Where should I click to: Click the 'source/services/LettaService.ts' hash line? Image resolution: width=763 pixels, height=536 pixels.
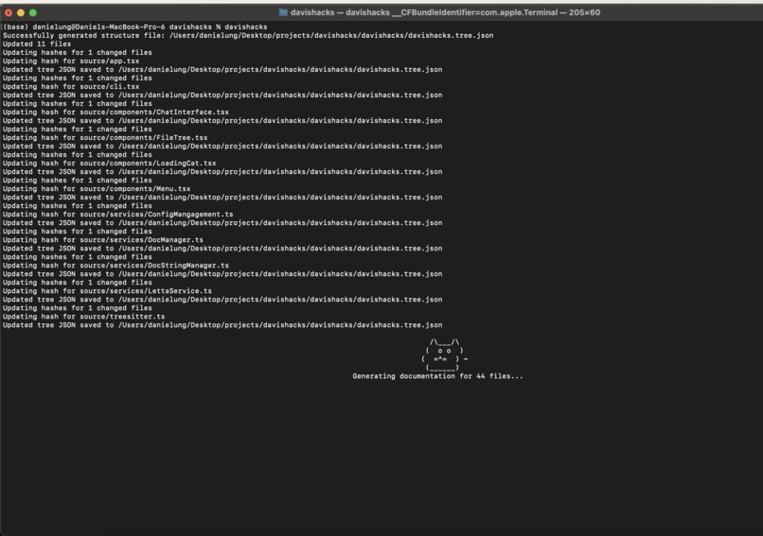point(107,291)
